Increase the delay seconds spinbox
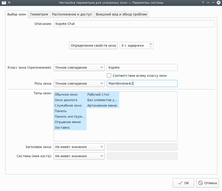This screenshot has height=191, width=222. tap(151, 44)
